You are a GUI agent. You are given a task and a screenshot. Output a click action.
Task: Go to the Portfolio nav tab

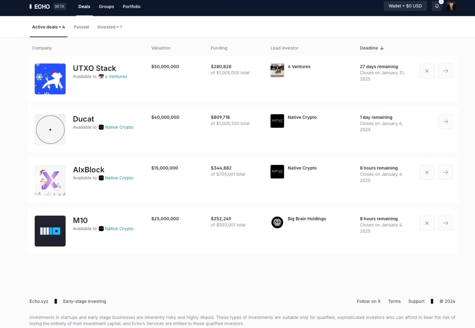131,7
